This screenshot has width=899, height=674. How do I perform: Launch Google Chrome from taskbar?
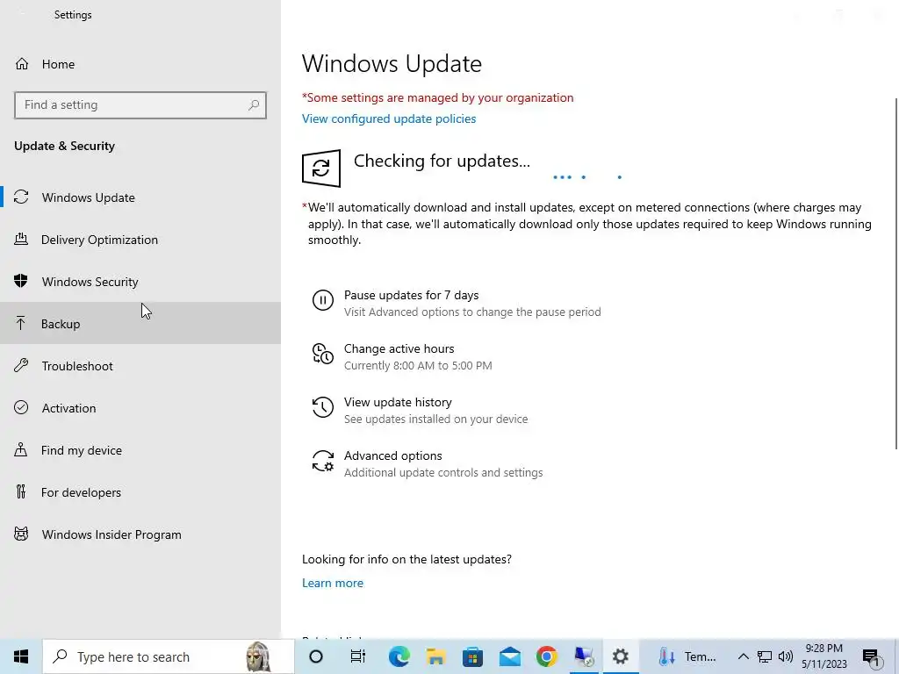pos(546,656)
